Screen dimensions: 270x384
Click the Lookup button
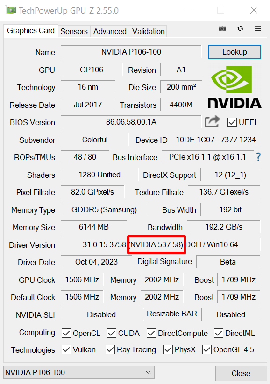pyautogui.click(x=234, y=52)
